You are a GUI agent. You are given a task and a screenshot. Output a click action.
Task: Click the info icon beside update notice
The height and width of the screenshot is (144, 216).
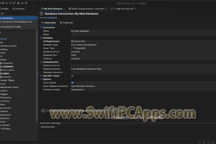[x=43, y=111]
